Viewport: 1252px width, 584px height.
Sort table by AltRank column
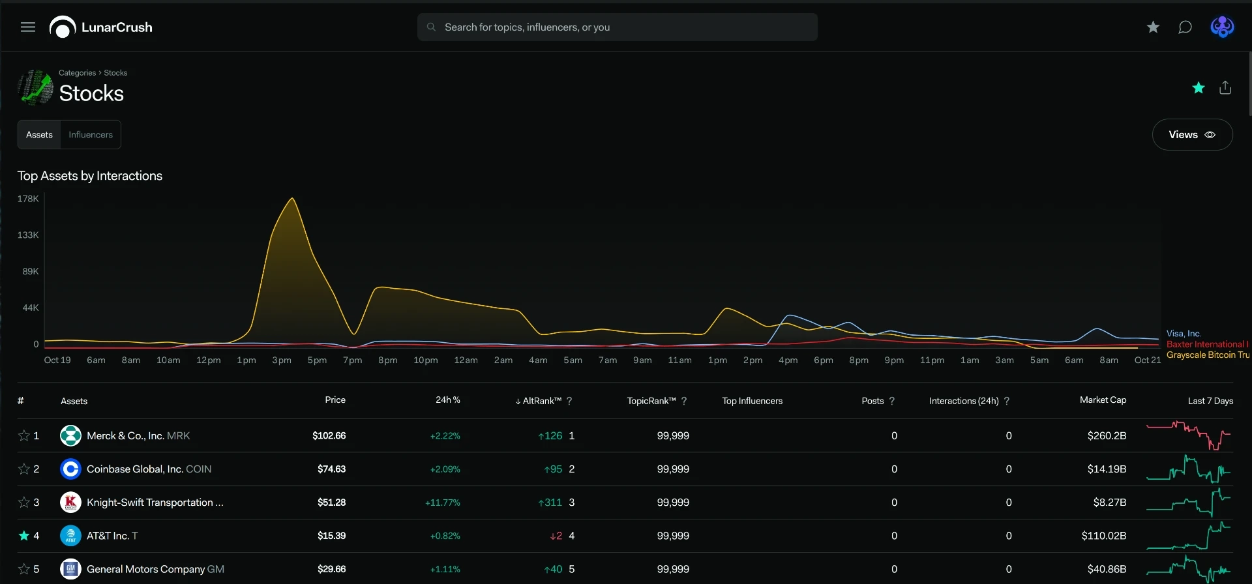(x=539, y=401)
